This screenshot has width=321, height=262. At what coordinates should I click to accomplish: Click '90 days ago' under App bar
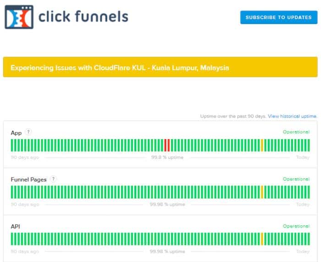click(25, 158)
